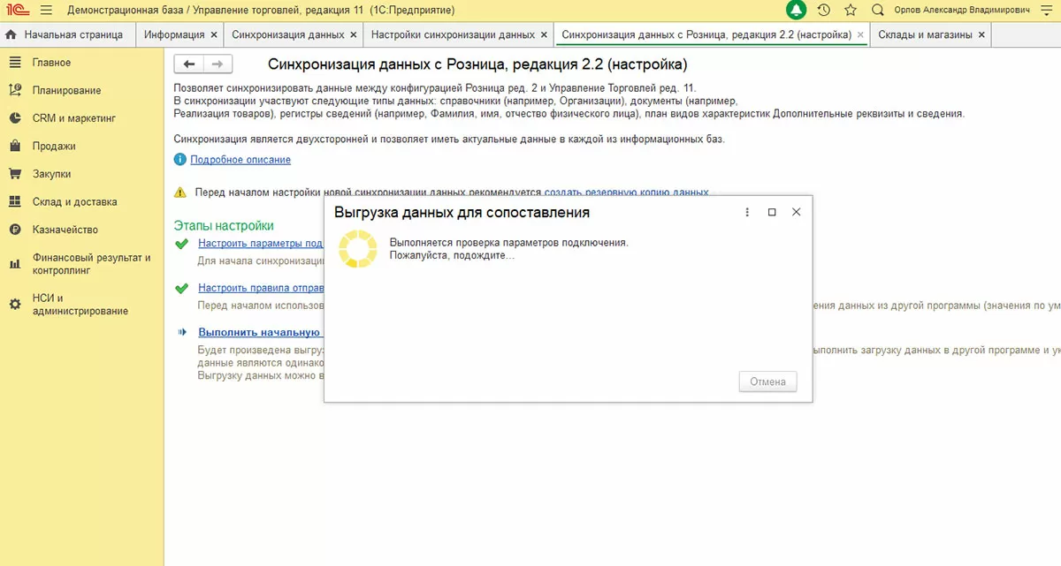Go to Начальная страница tab
Screen dimensions: 1061x566
pyautogui.click(x=65, y=34)
